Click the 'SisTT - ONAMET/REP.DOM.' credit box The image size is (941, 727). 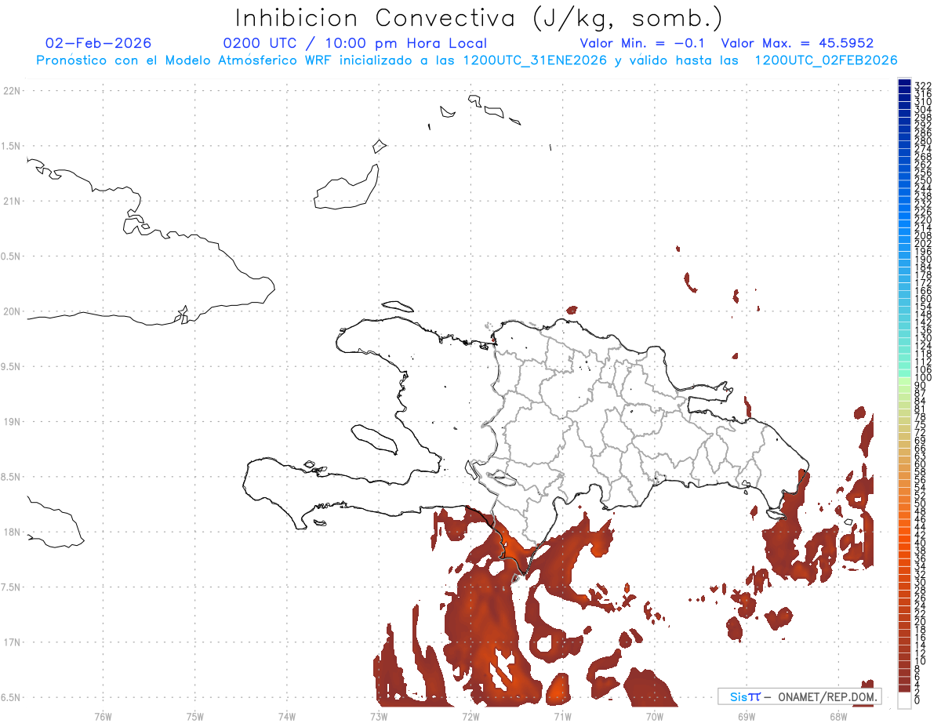coord(799,696)
